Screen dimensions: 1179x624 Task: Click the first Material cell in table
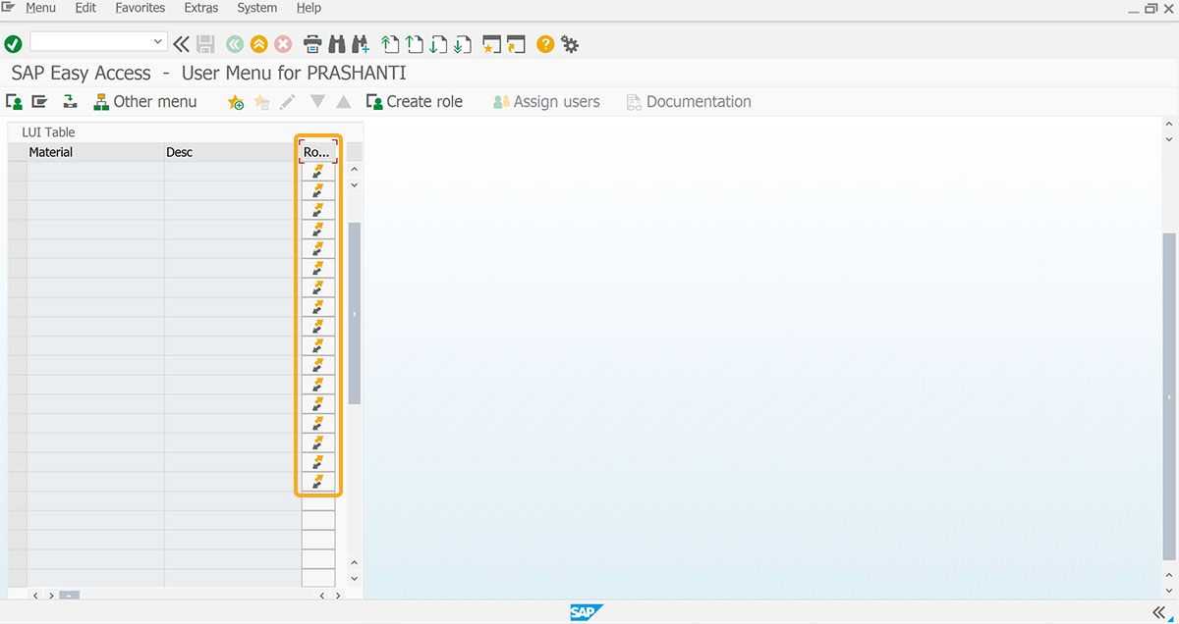95,171
